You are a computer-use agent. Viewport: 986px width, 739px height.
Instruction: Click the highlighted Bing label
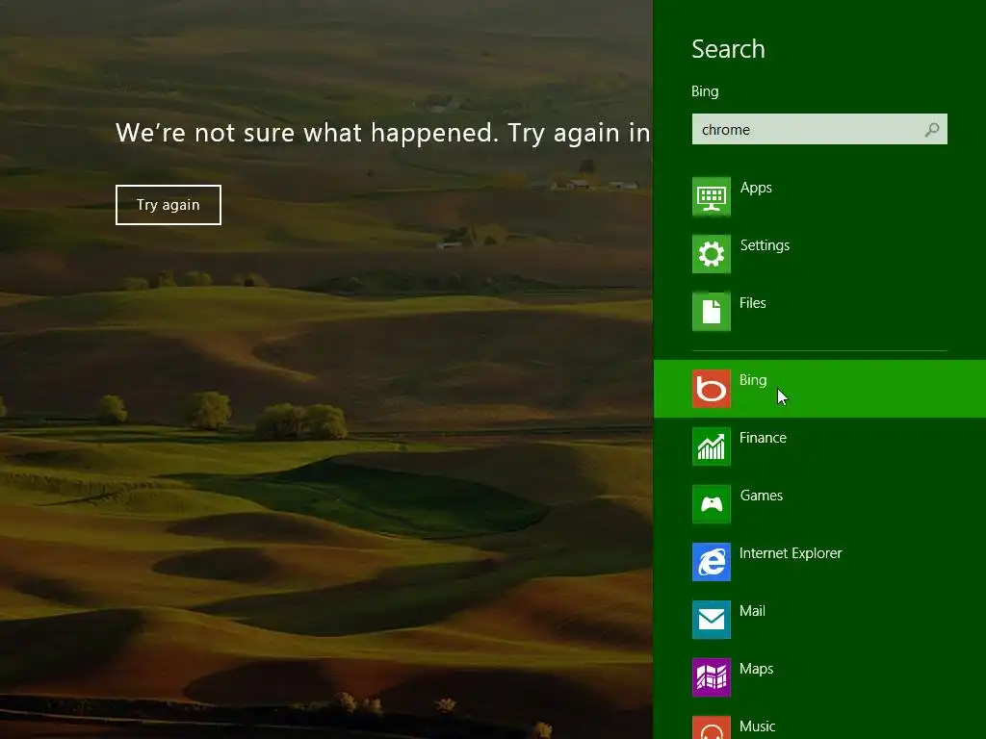tap(753, 380)
